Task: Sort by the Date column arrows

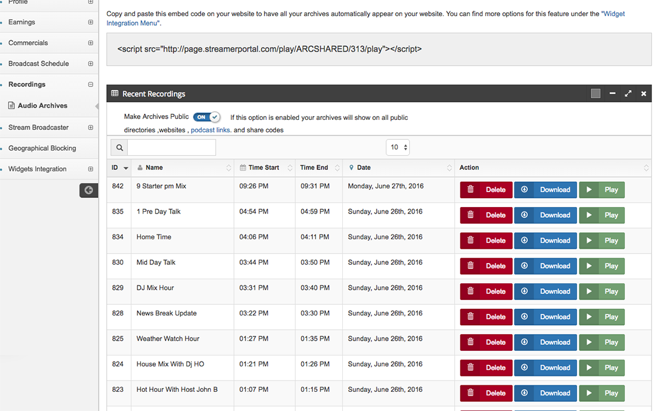Action: [449, 168]
